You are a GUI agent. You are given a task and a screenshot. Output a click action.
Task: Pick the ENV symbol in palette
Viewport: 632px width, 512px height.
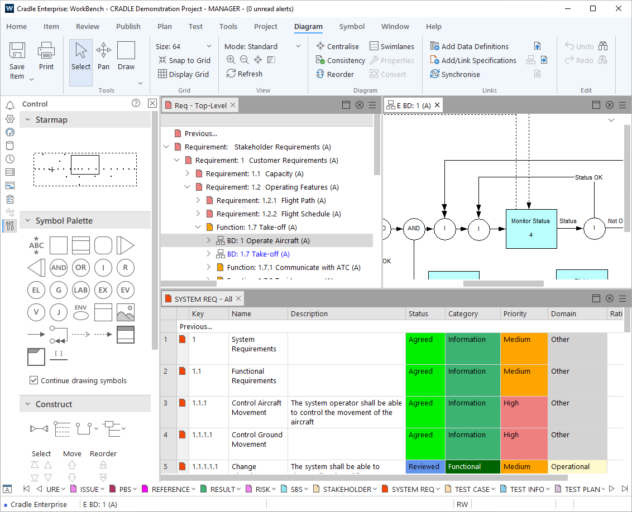click(x=80, y=312)
